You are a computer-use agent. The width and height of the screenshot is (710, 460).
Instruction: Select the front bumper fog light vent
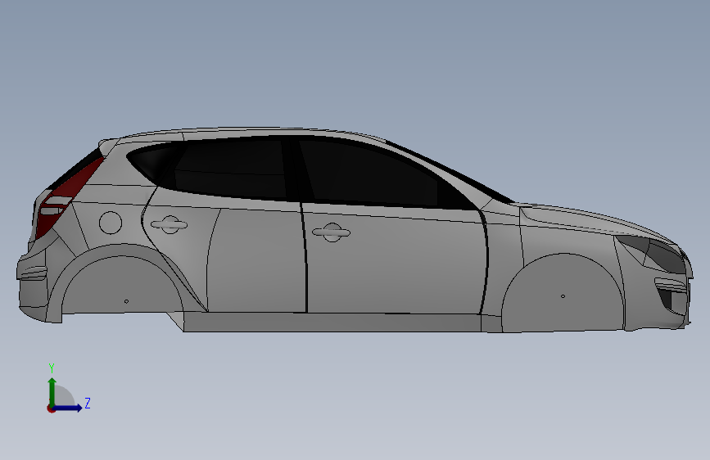point(671,295)
